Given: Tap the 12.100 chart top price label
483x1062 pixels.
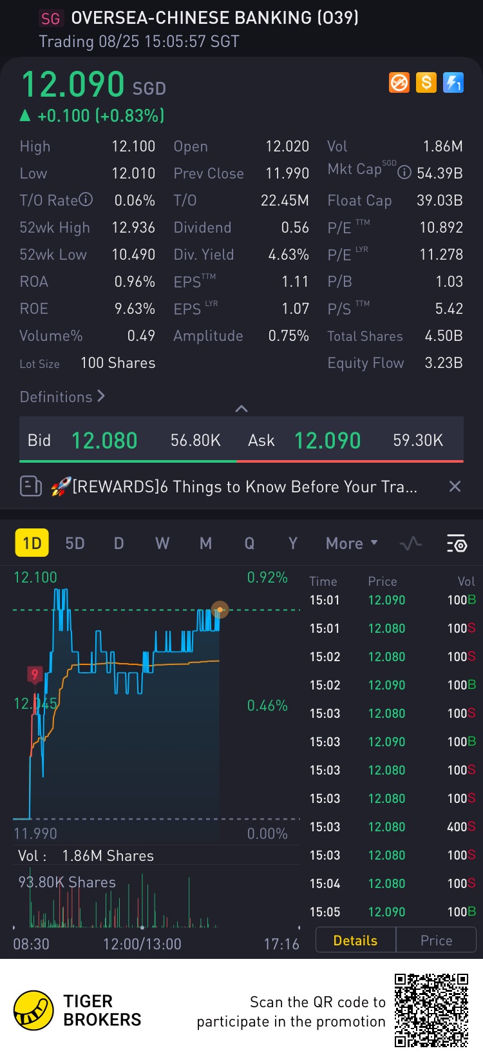Looking at the screenshot, I should click(x=35, y=577).
